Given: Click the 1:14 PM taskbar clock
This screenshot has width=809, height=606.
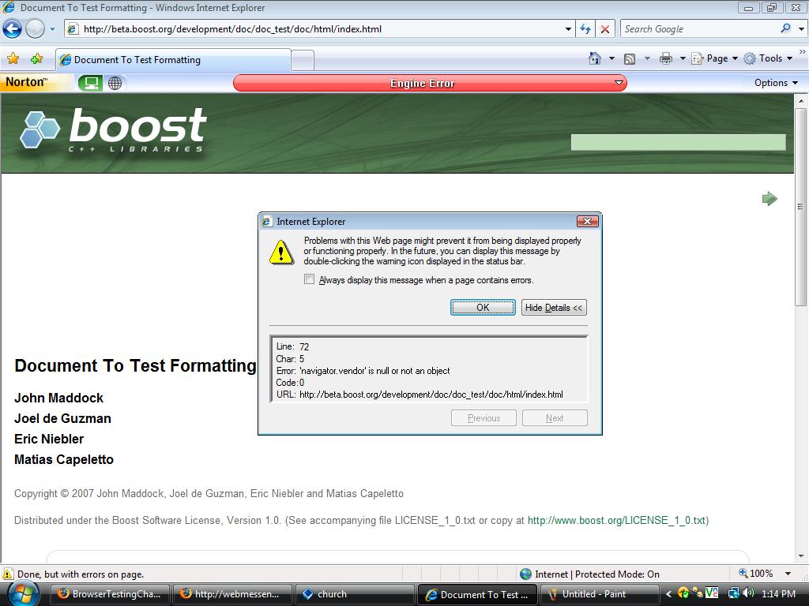Looking at the screenshot, I should tap(778, 594).
